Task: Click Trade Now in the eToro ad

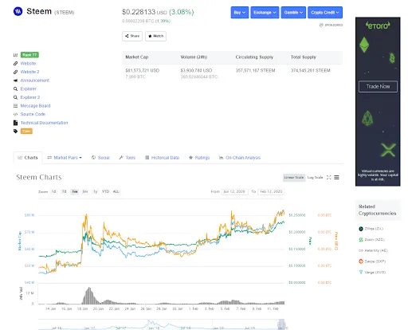Action: (x=378, y=87)
